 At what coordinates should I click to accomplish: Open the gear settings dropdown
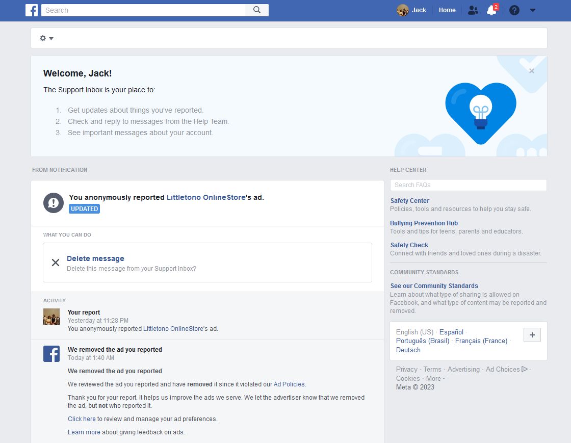[x=46, y=38]
